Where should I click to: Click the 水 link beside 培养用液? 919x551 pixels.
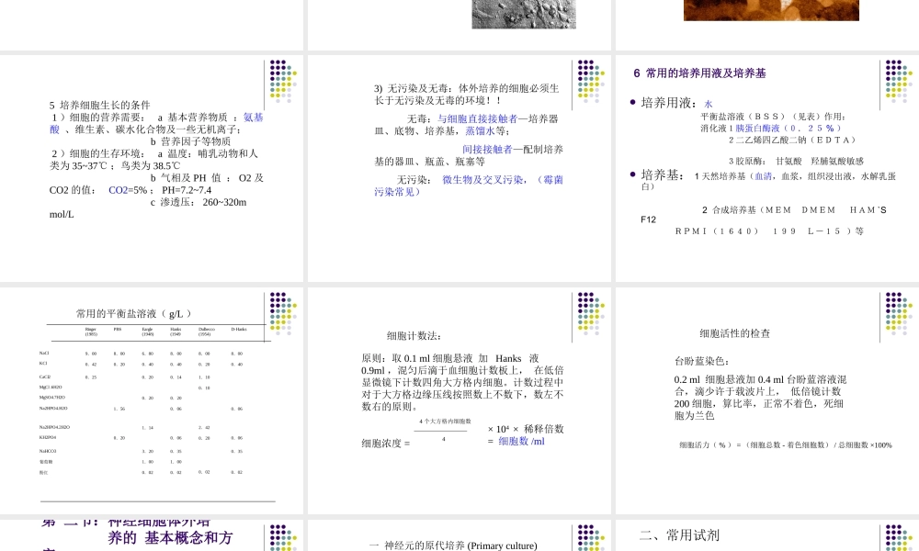coord(709,104)
